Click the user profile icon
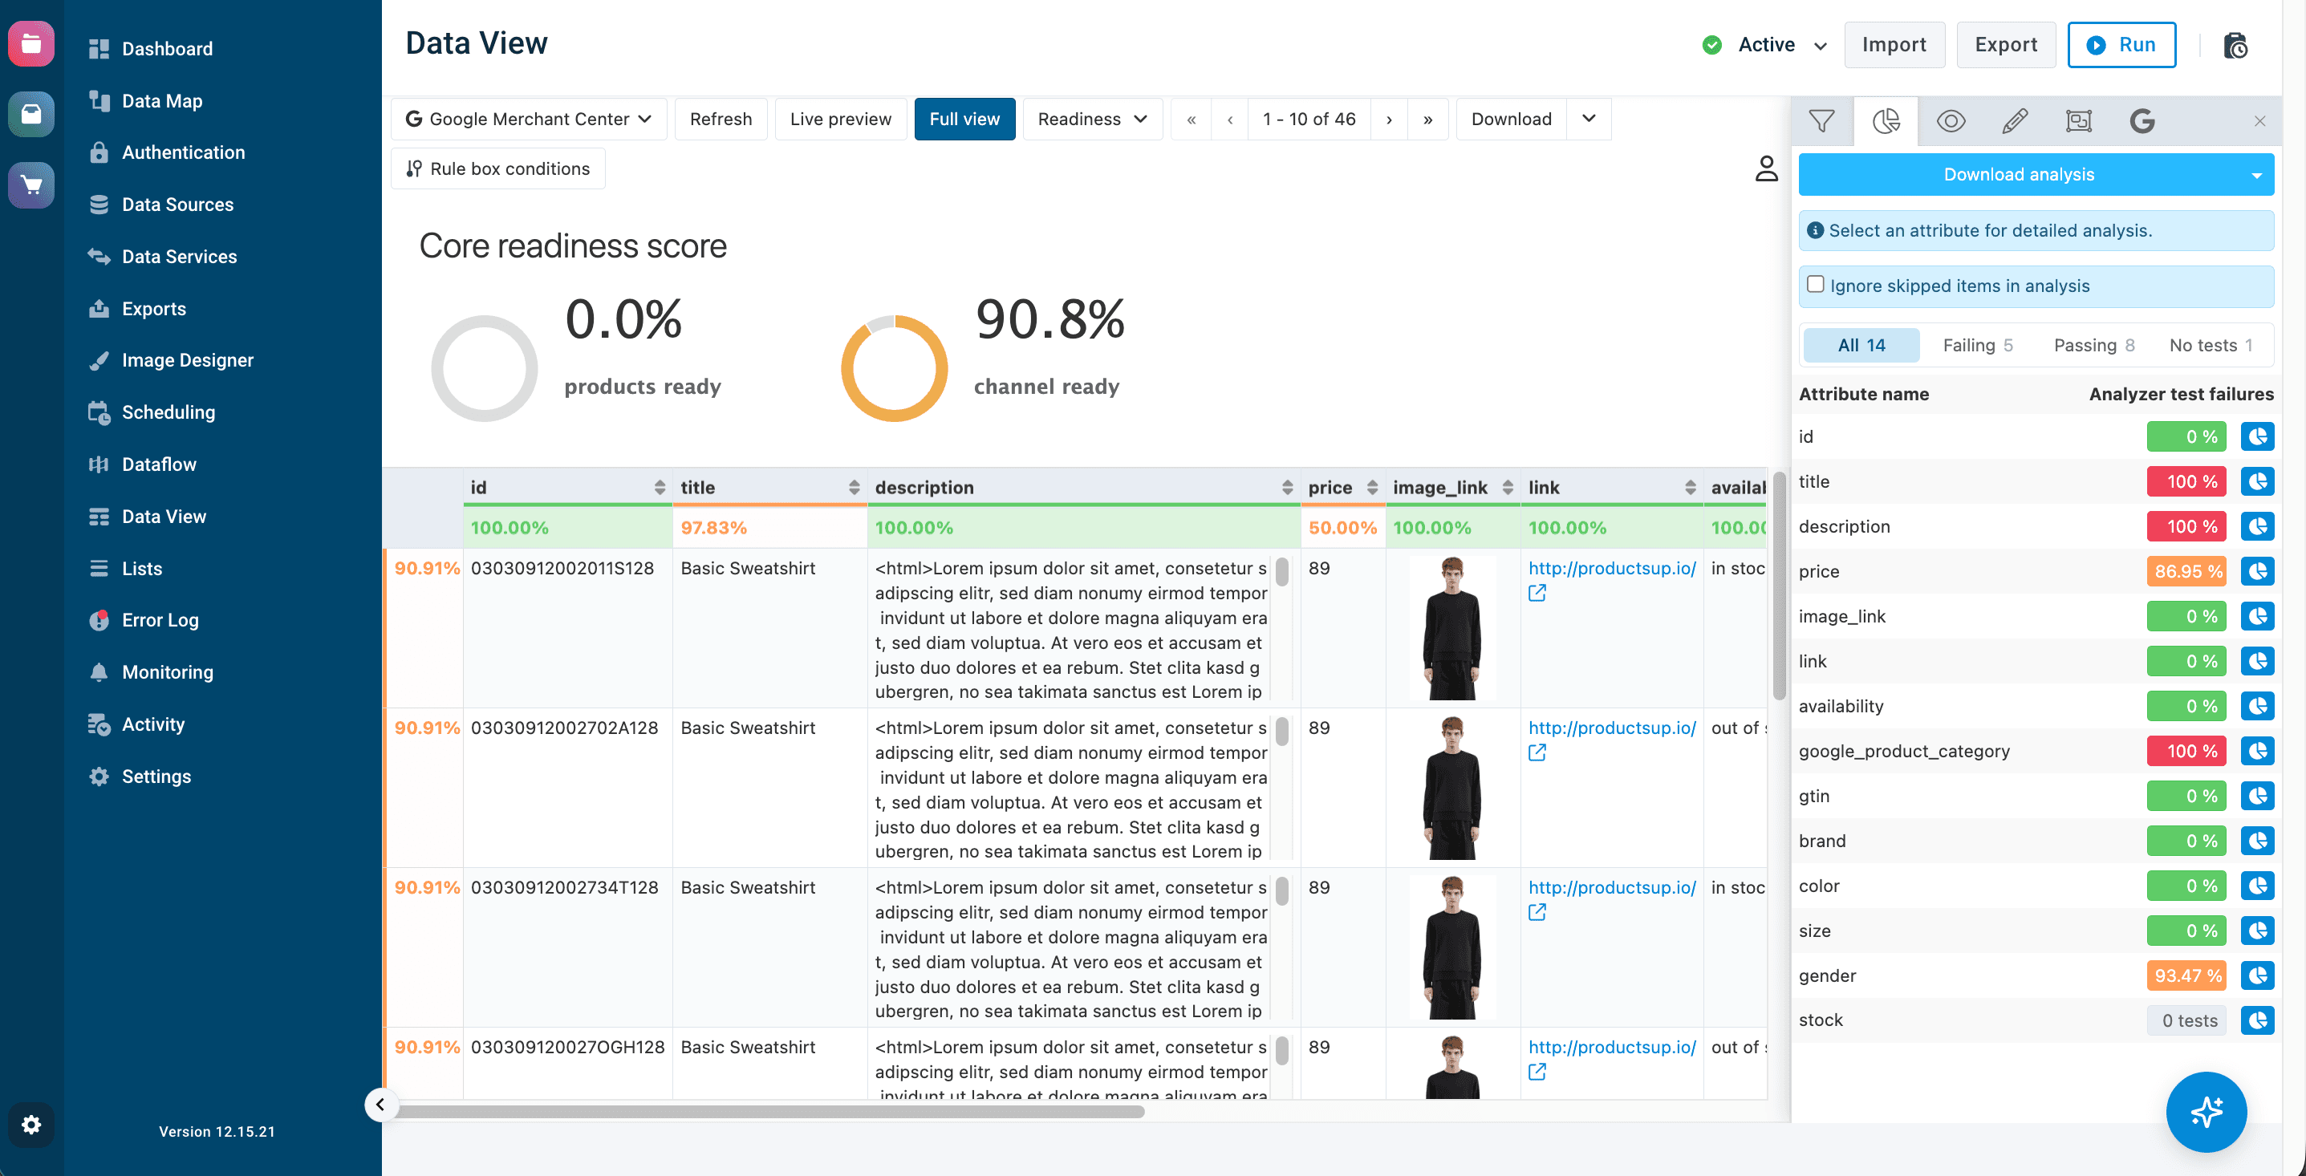The height and width of the screenshot is (1176, 2306). click(x=1766, y=168)
